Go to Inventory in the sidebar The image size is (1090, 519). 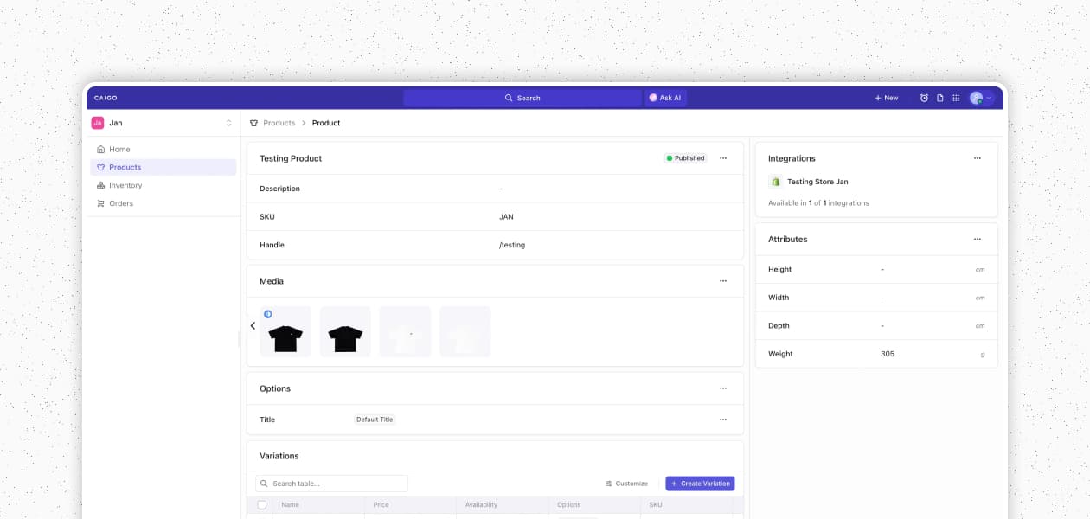125,185
